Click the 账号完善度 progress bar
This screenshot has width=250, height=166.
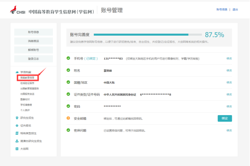tap(148, 35)
